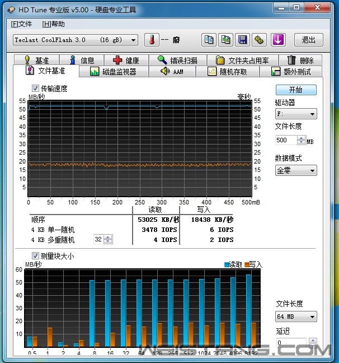Open the Teclast CoolFlash drive dropdown
The height and width of the screenshot is (363, 339).
(76, 40)
